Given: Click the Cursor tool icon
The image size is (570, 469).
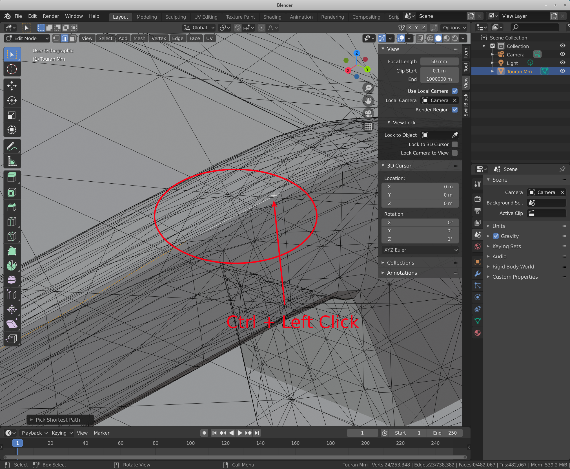Looking at the screenshot, I should (x=12, y=69).
